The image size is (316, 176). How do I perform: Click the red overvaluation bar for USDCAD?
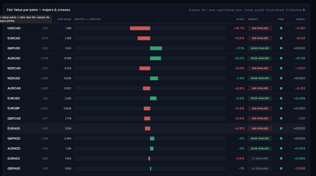pos(140,28)
